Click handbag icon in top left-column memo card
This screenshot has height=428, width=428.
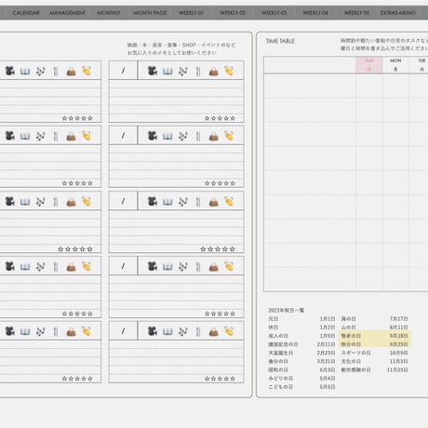pos(72,72)
